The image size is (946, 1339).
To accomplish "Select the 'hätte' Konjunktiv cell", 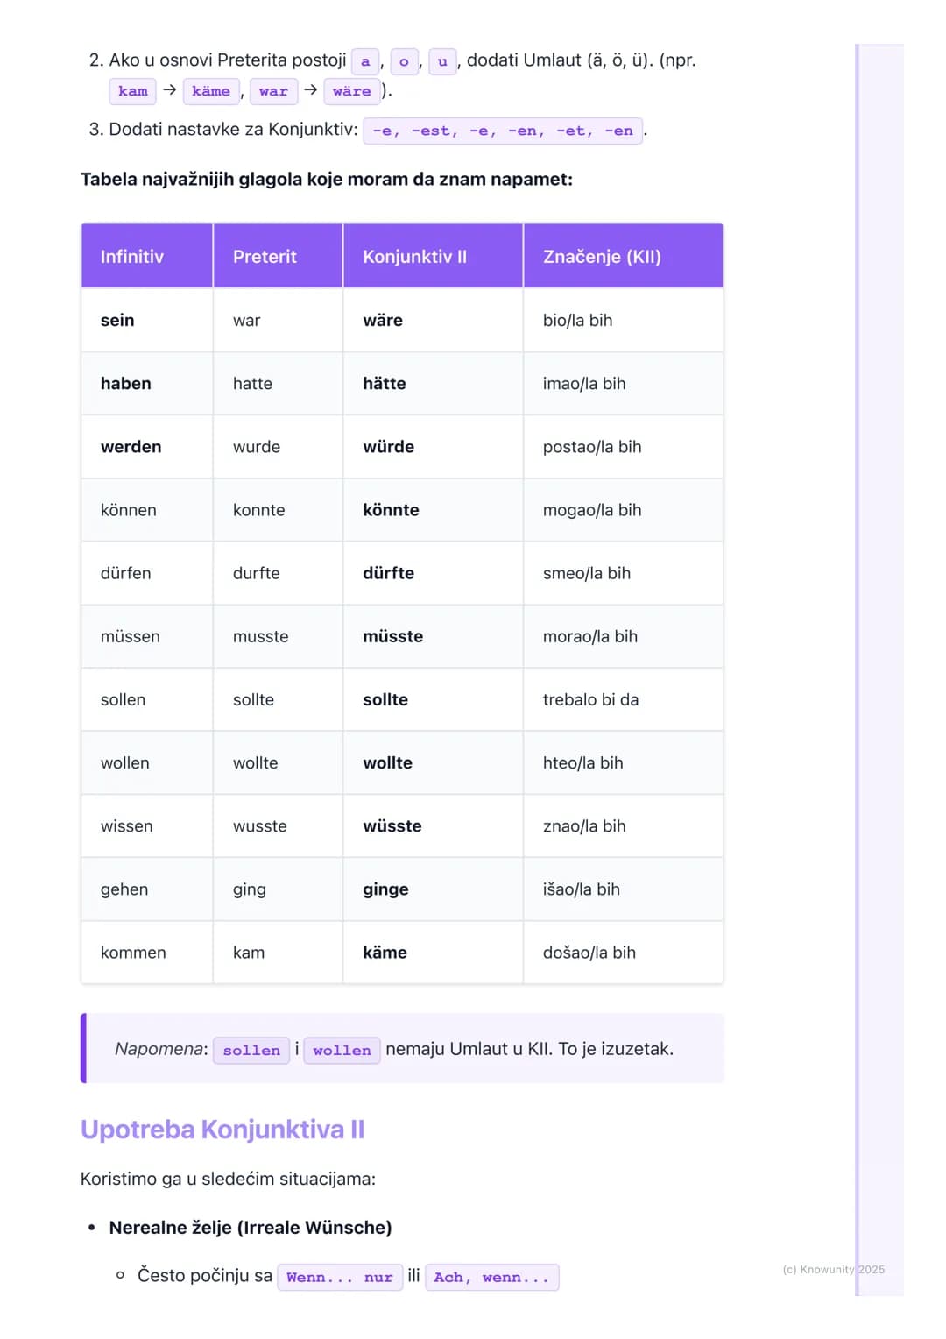I will [433, 383].
